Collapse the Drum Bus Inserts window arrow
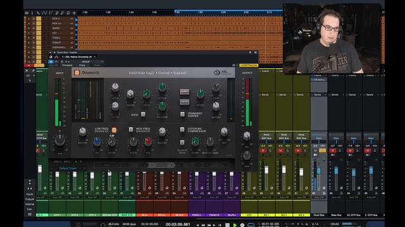The width and height of the screenshot is (405, 227). [x=51, y=52]
